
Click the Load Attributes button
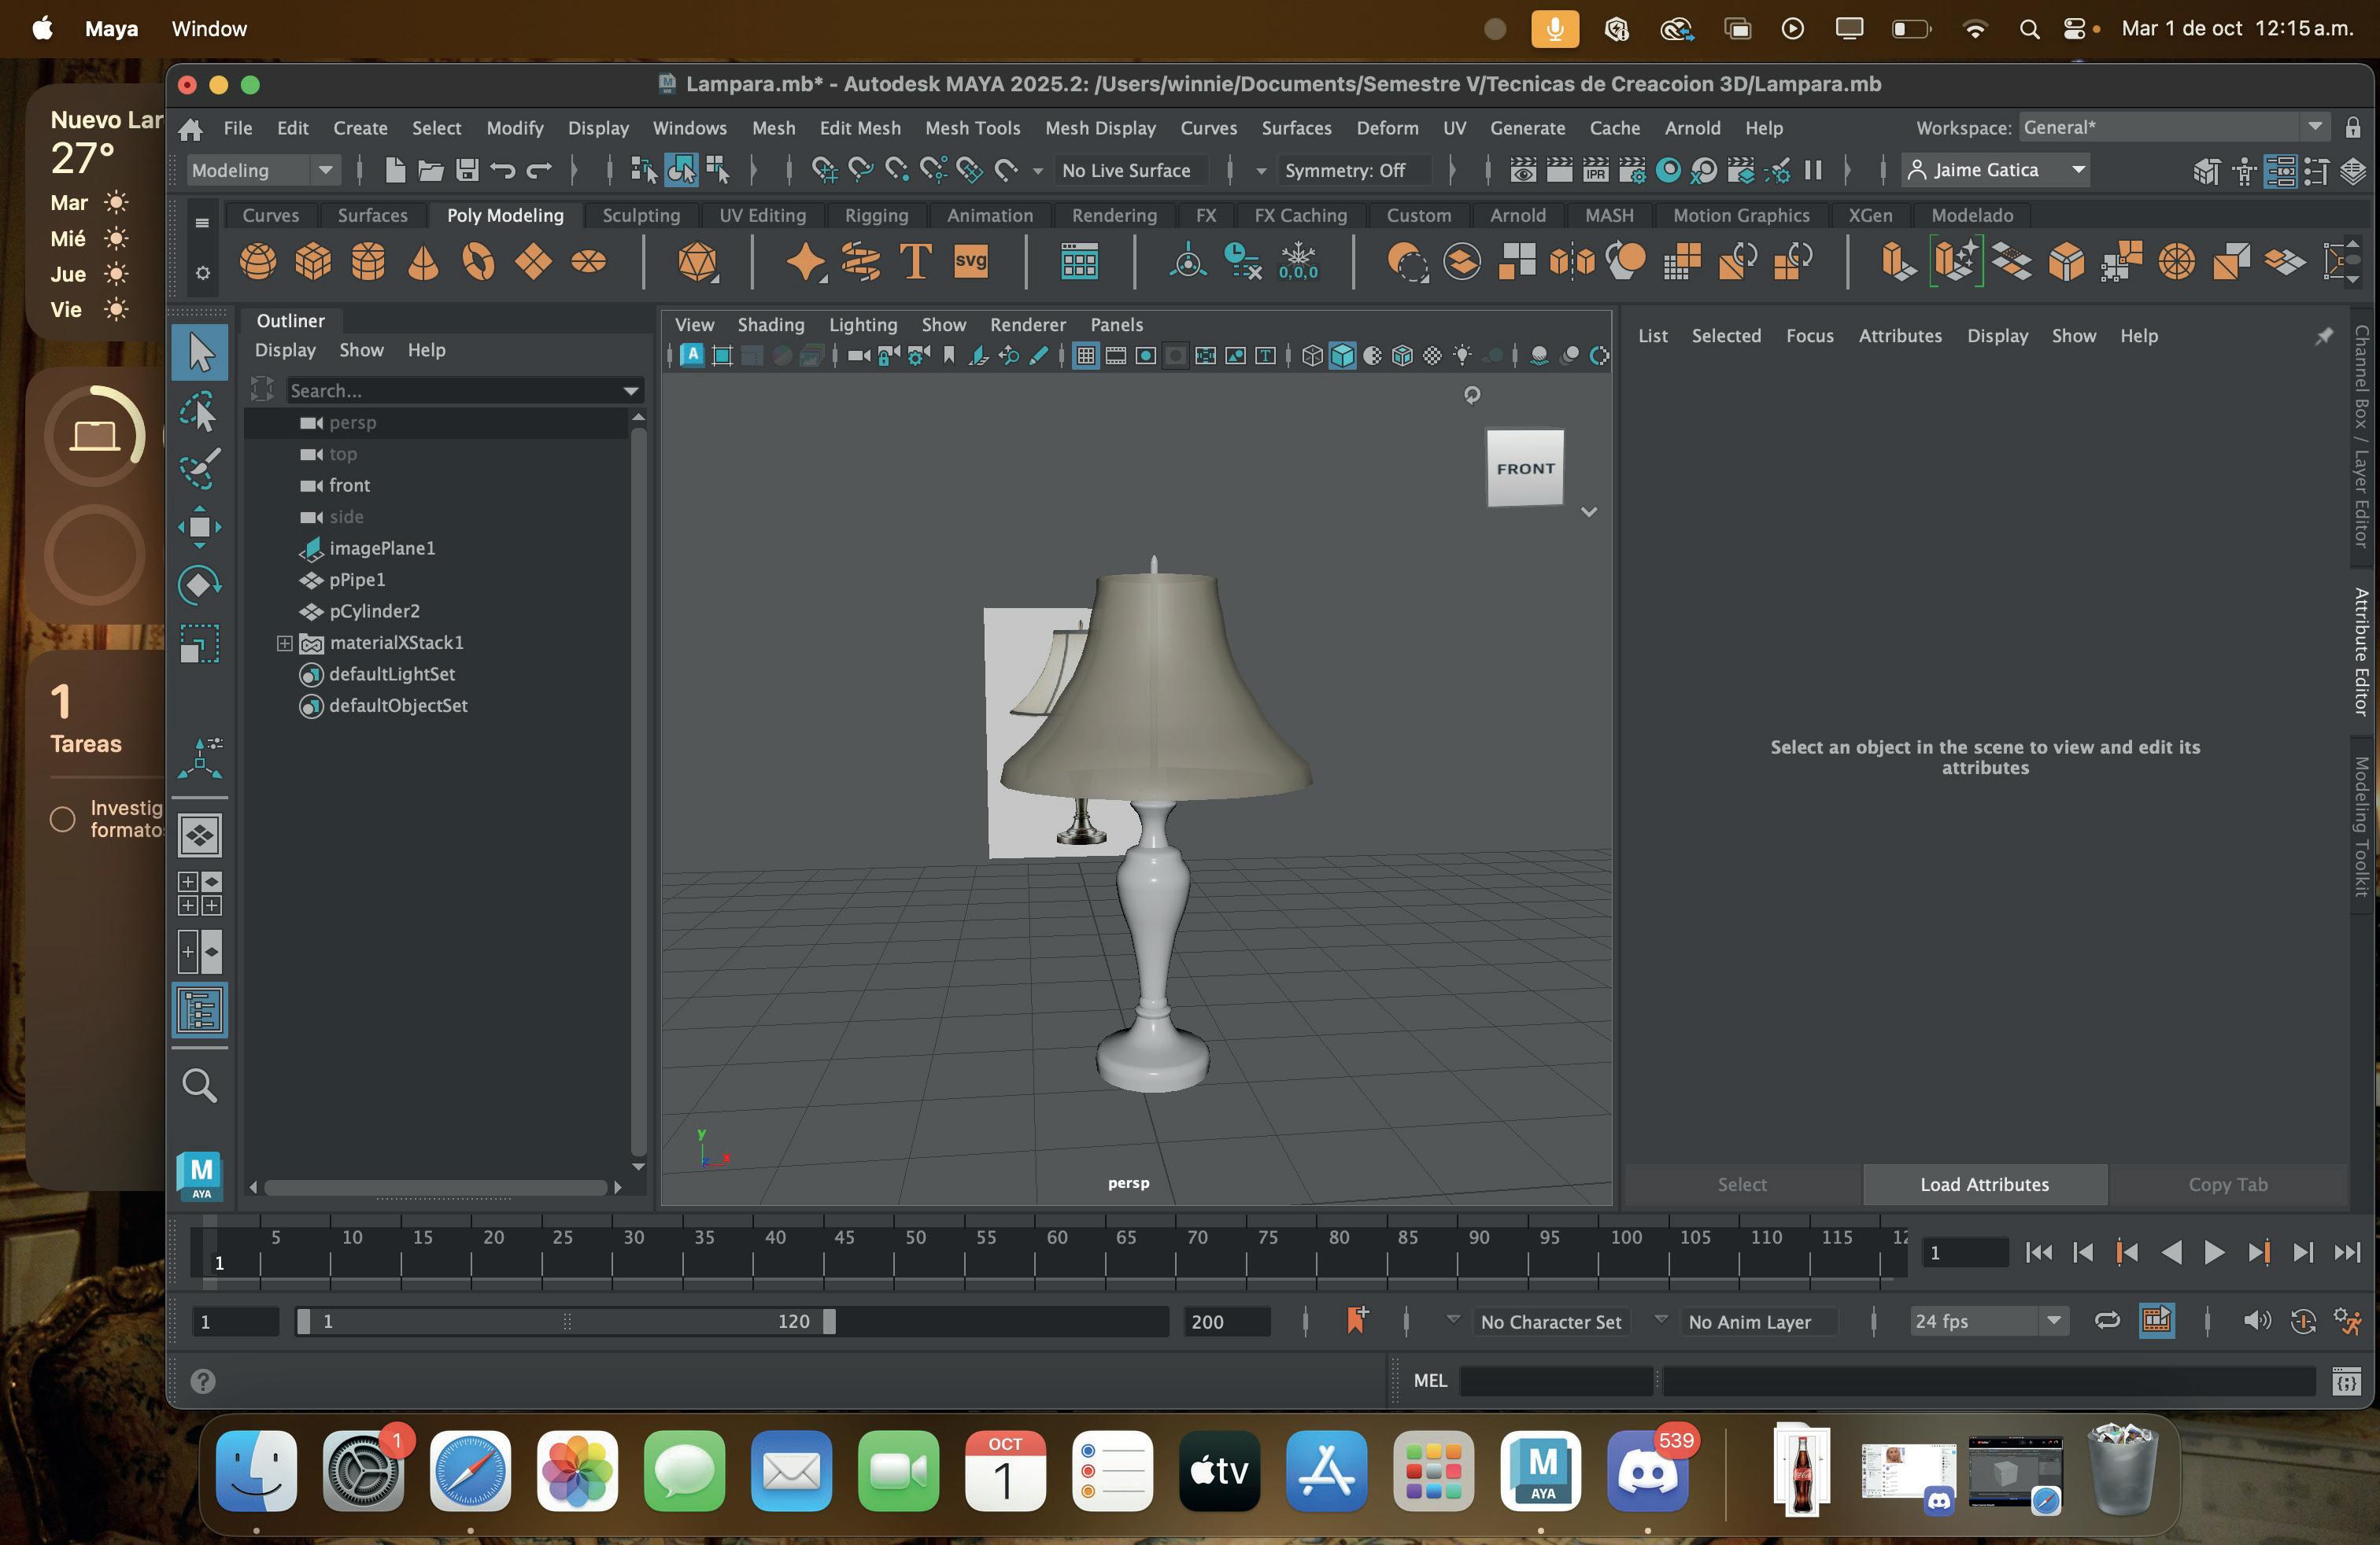[1984, 1184]
